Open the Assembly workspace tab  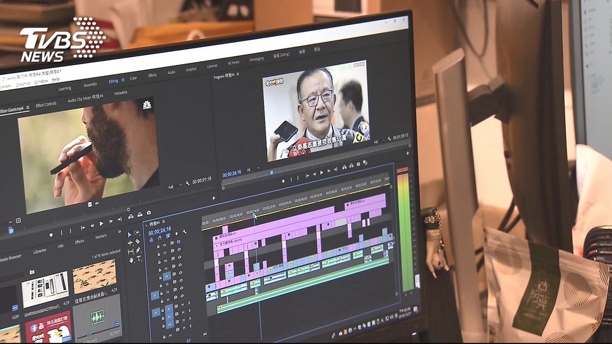(x=91, y=85)
